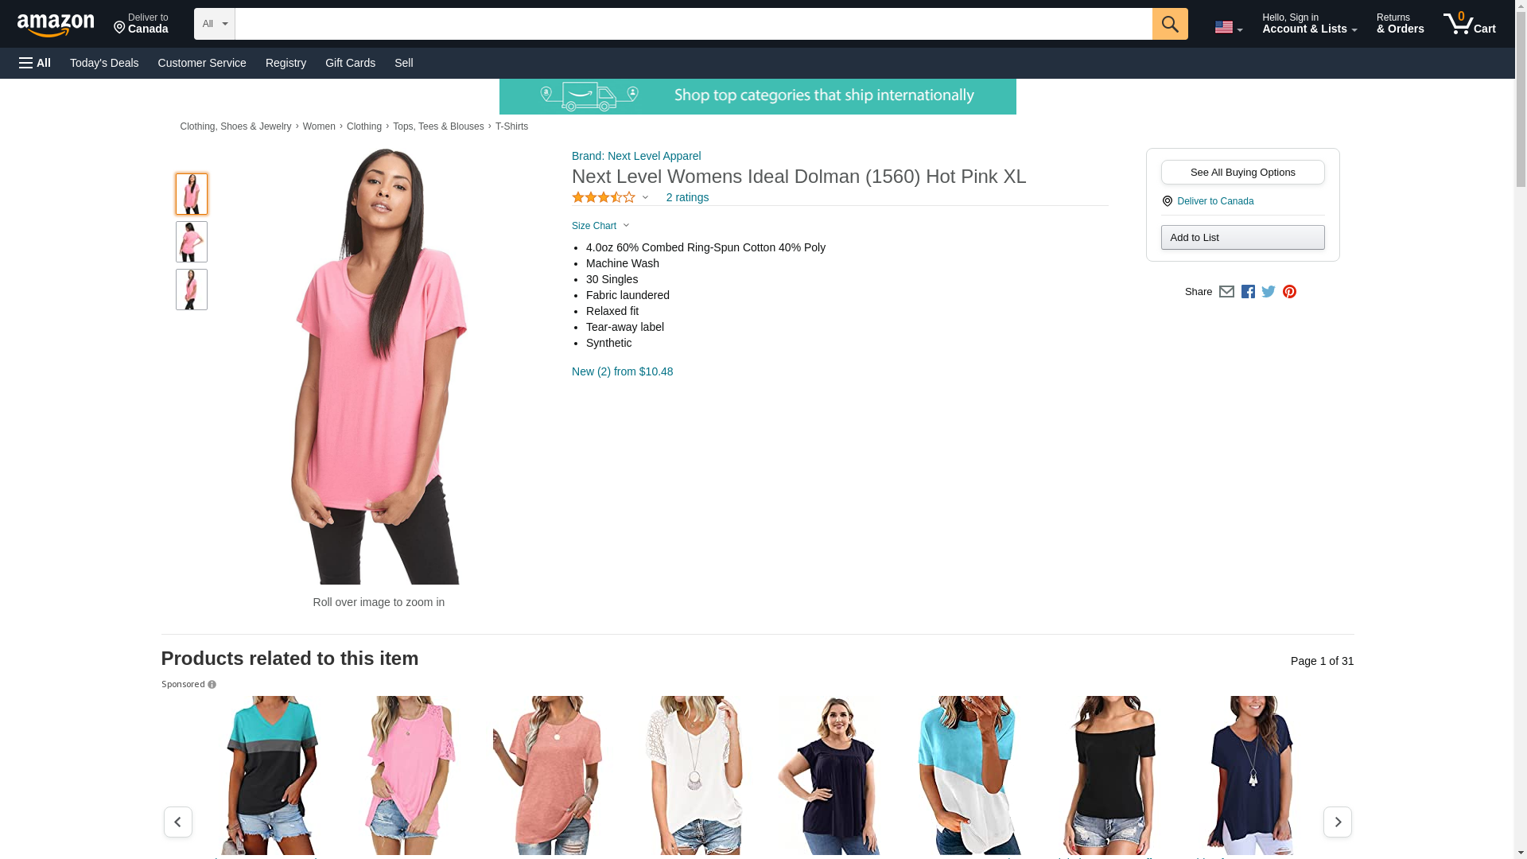Open the All hamburger menu
Screen dimensions: 1527x859
(x=35, y=63)
